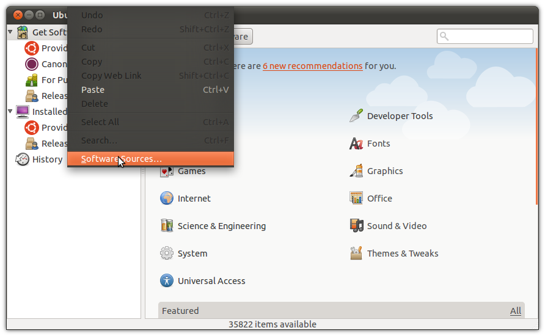The image size is (545, 336).
Task: Open the Developer Tools category label
Action: coord(400,116)
